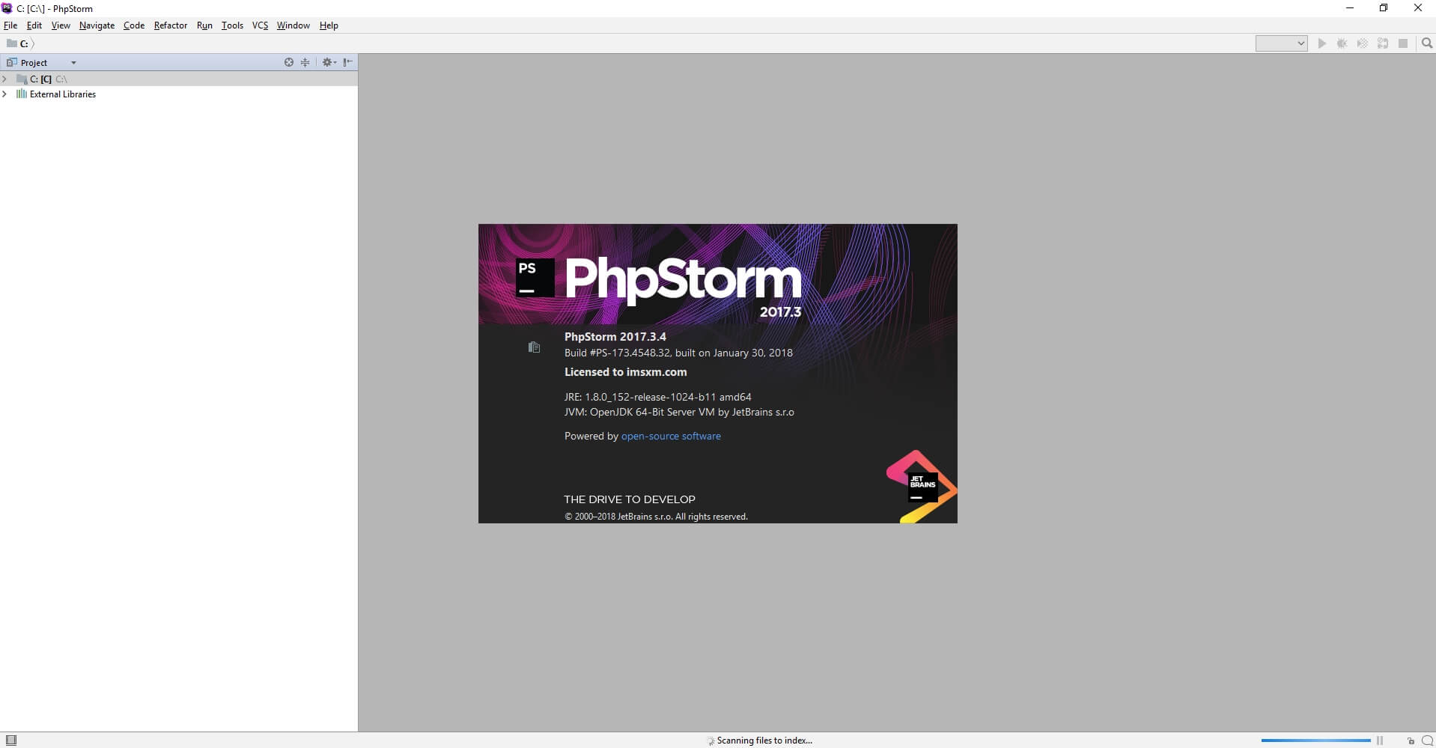This screenshot has width=1436, height=748.
Task: Pause the indexing background task
Action: tap(1380, 741)
